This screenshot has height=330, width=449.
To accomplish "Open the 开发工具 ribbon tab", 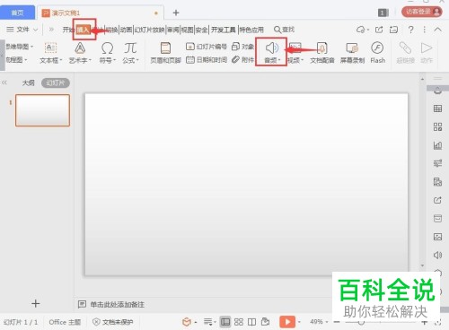I will click(x=224, y=30).
